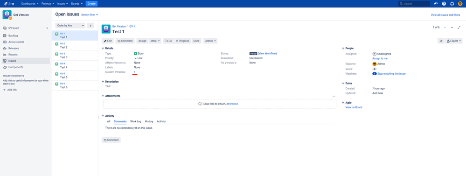Open the Switch filter dropdown
The height and width of the screenshot is (176, 466).
coord(90,15)
